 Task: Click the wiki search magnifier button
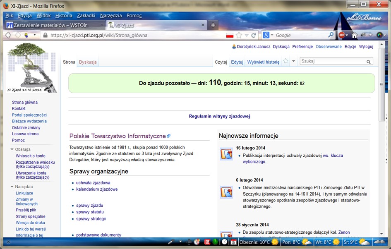[x=368, y=62]
